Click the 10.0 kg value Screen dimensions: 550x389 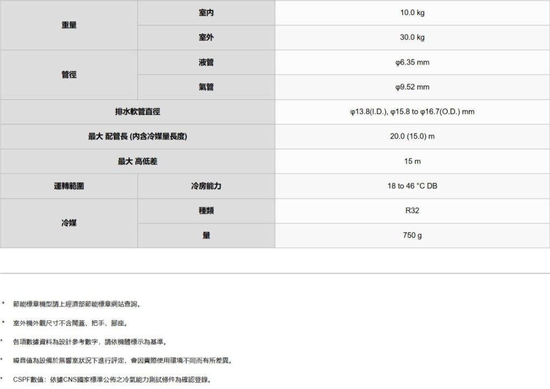[412, 12]
